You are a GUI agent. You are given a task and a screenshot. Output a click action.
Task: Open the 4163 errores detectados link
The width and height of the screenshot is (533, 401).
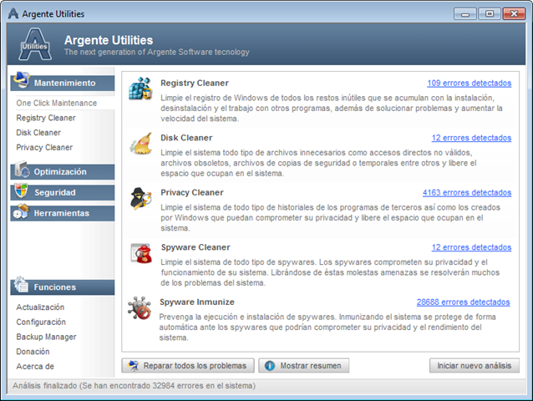(467, 192)
